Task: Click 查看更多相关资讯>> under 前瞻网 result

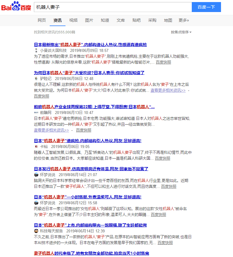Action: coord(51,130)
